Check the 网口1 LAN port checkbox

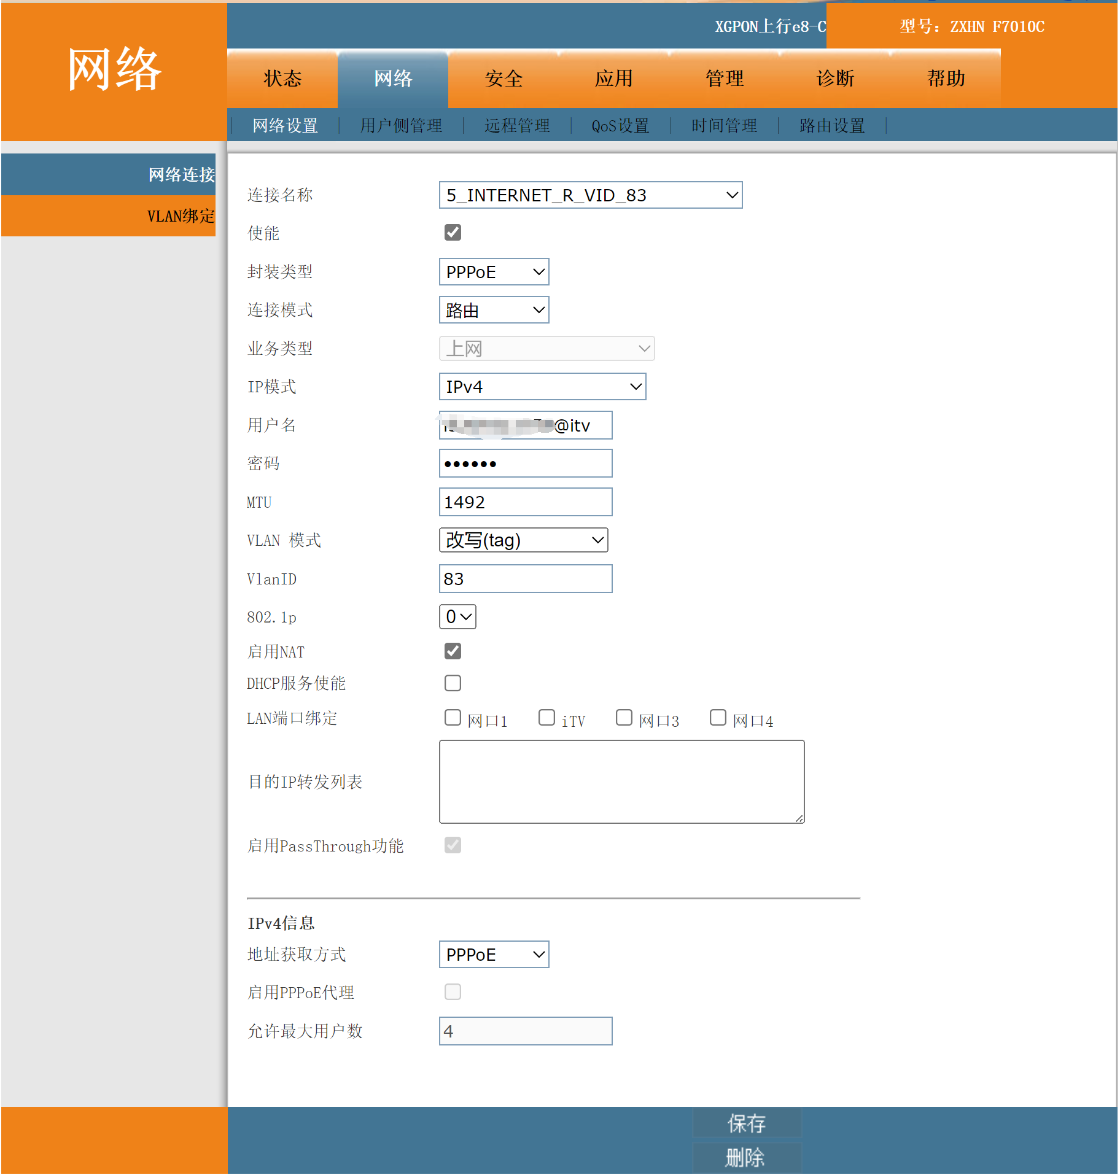pyautogui.click(x=453, y=718)
